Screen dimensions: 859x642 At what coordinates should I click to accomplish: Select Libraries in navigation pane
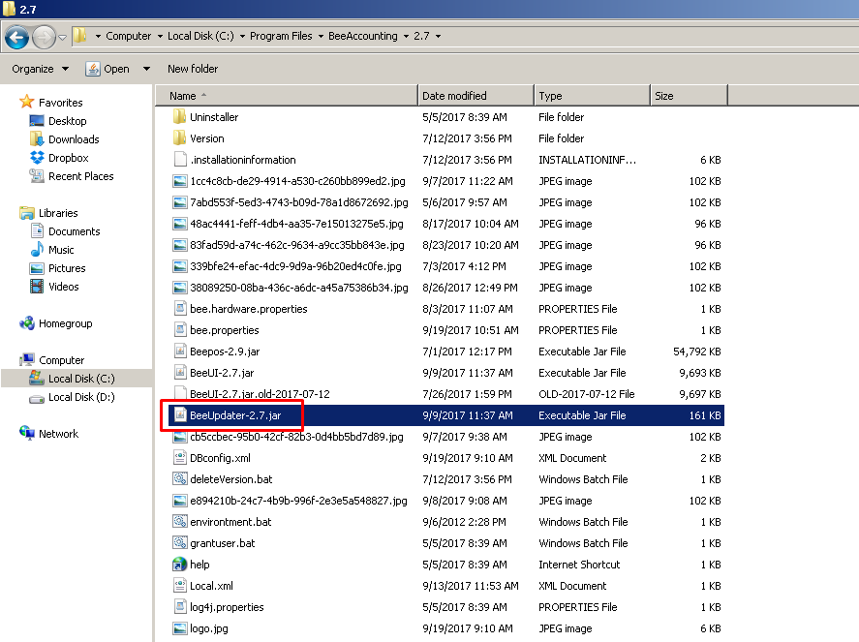(58, 212)
